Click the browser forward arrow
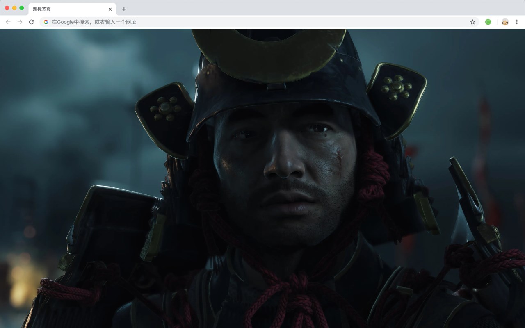This screenshot has height=328, width=525. pos(20,22)
